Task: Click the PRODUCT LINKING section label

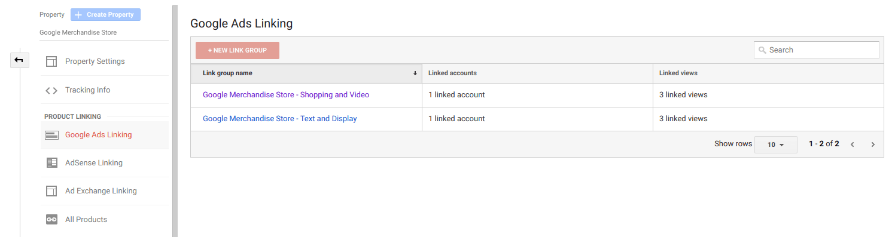Action: [72, 116]
